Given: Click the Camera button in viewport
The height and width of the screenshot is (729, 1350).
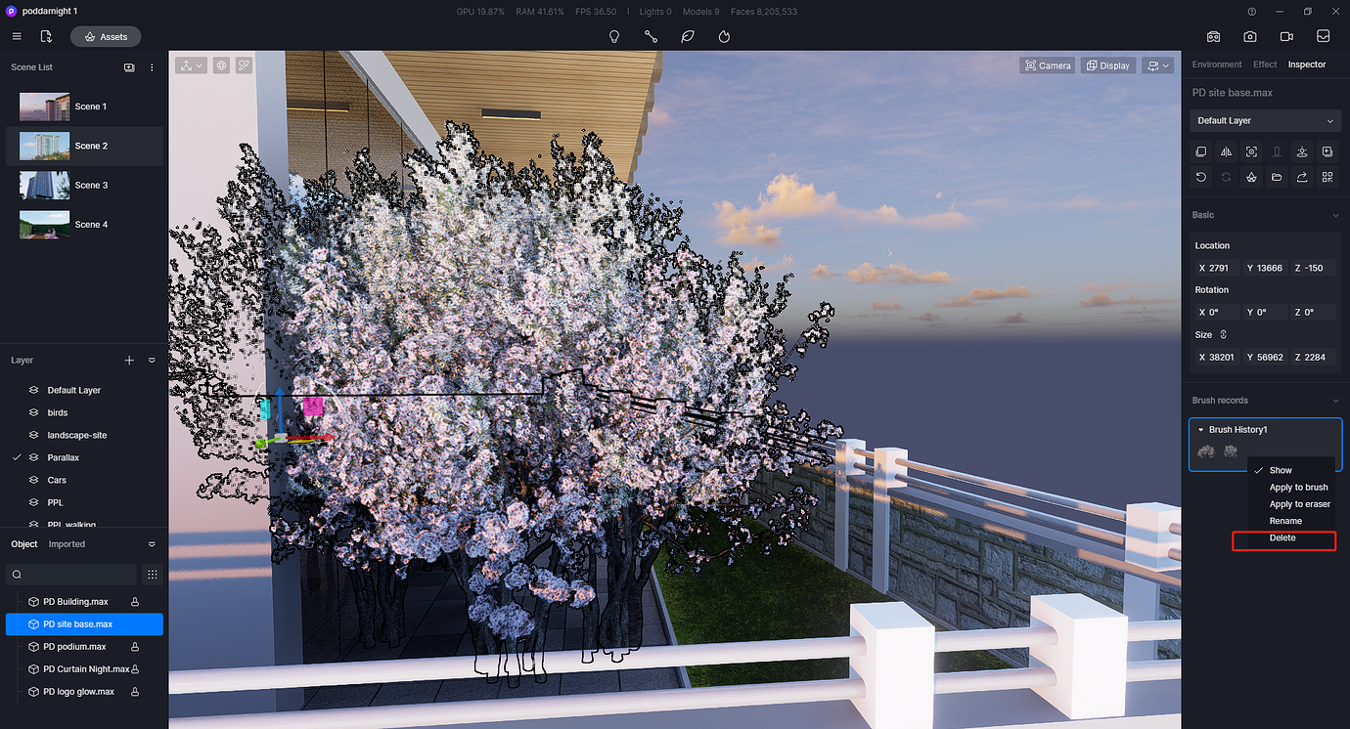Looking at the screenshot, I should (x=1048, y=64).
